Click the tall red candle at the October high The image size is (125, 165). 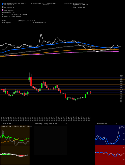31,81
